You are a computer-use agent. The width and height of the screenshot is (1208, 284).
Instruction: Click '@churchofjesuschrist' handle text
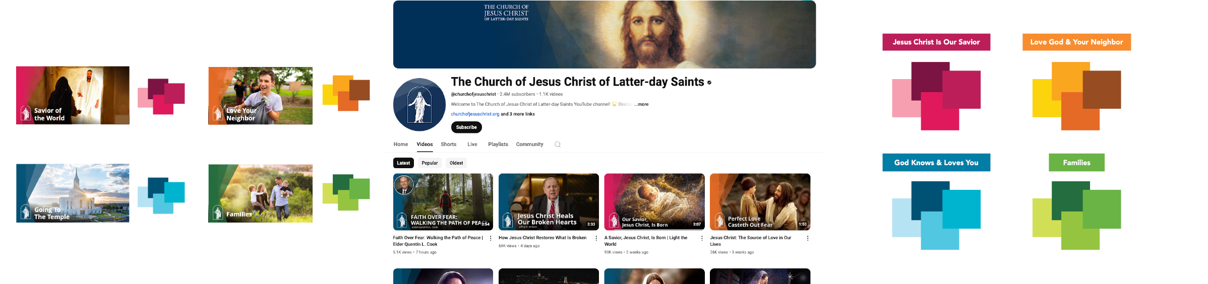click(x=473, y=94)
